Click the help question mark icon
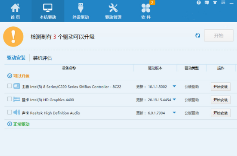 pyautogui.click(x=199, y=3)
